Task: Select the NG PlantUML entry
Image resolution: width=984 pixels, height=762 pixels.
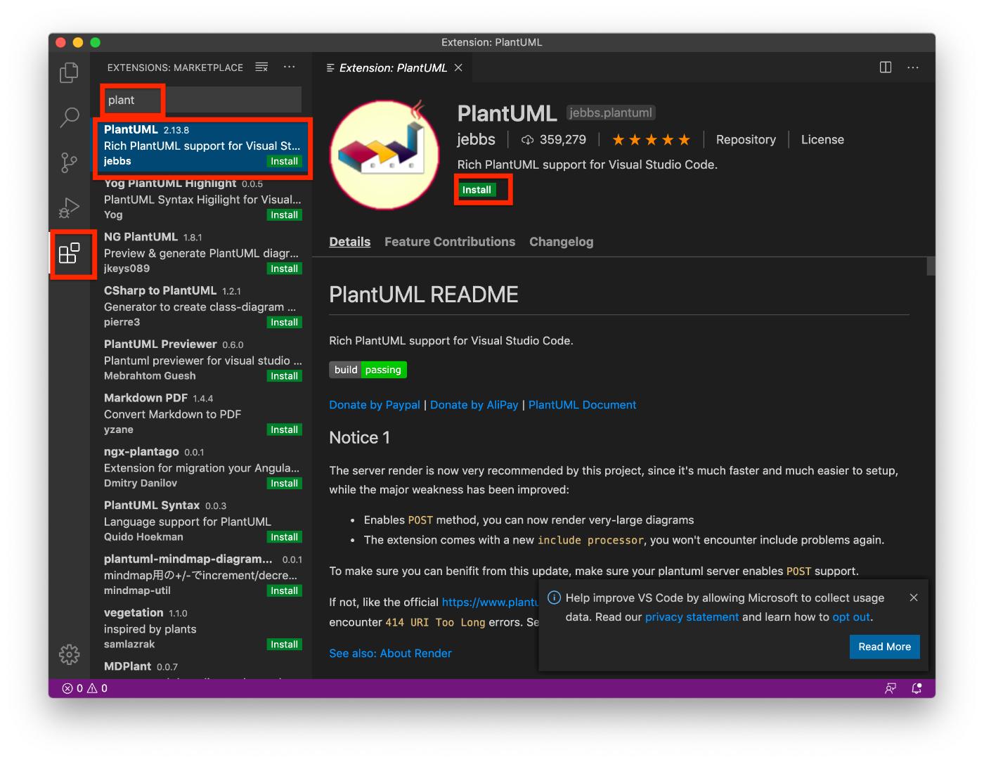Action: (202, 252)
